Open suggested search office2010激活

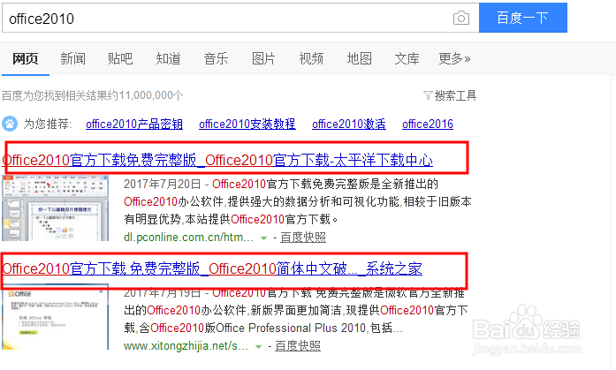(349, 124)
